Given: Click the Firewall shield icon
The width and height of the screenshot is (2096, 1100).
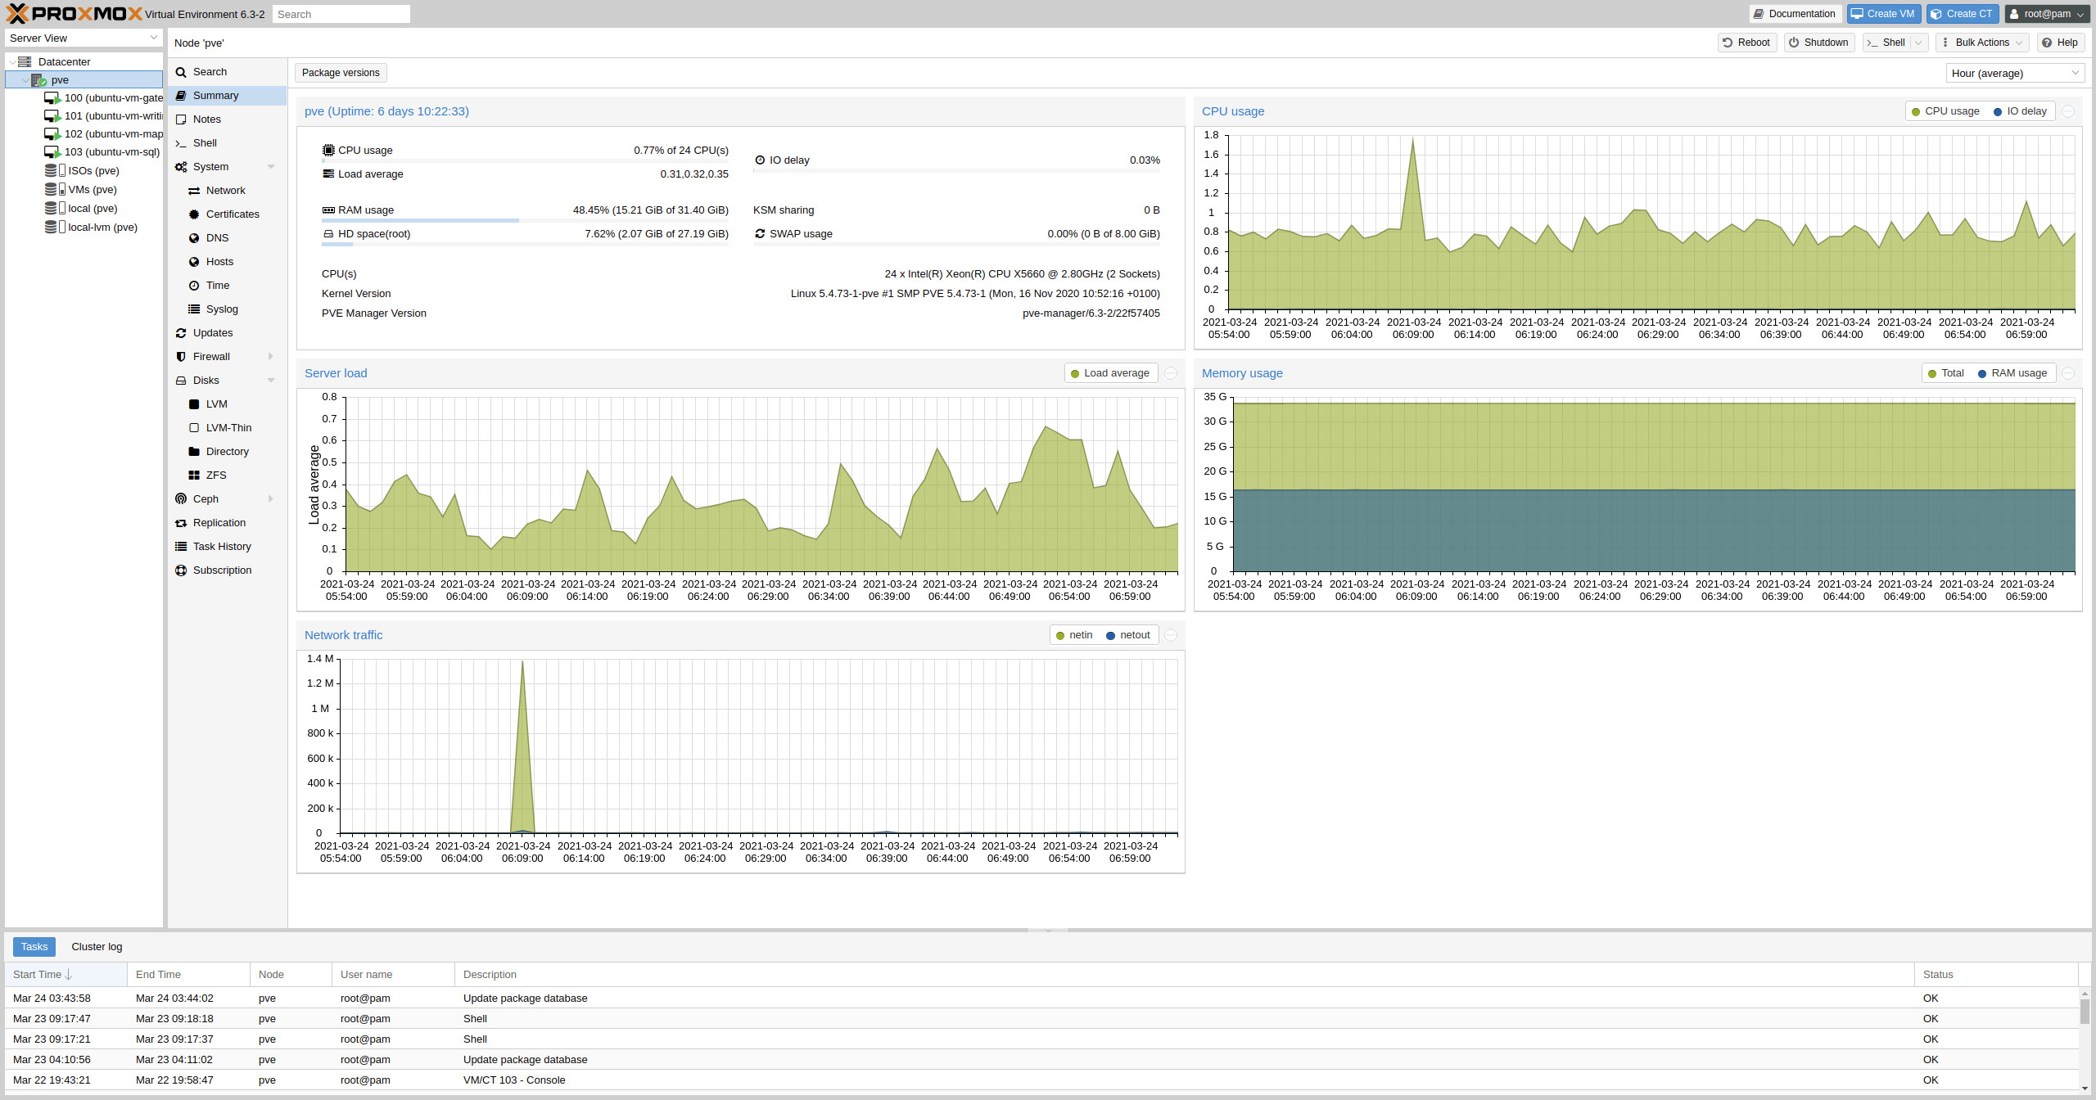Looking at the screenshot, I should click(x=181, y=357).
